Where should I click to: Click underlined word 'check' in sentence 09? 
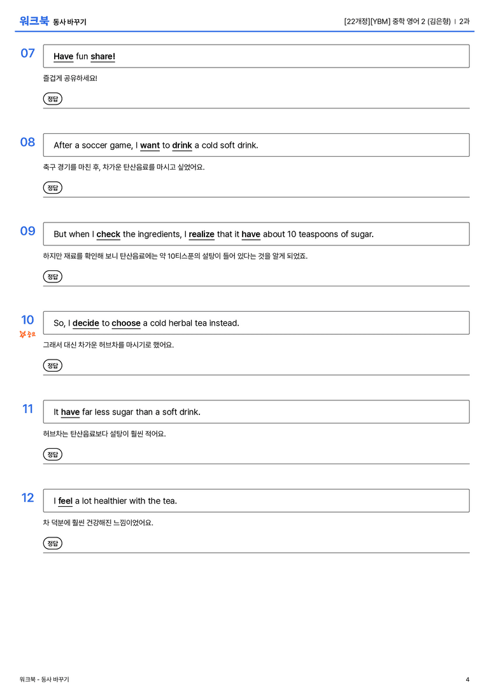[x=108, y=234]
